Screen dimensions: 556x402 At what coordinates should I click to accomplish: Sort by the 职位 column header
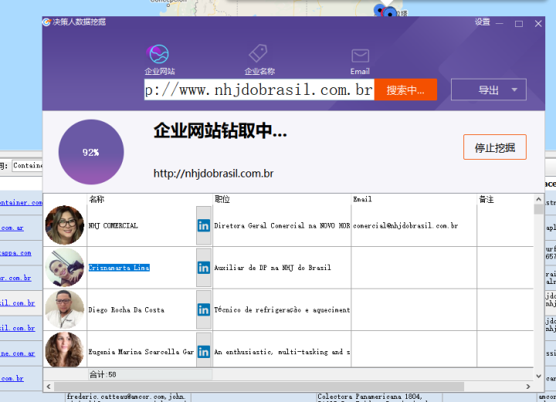point(282,199)
